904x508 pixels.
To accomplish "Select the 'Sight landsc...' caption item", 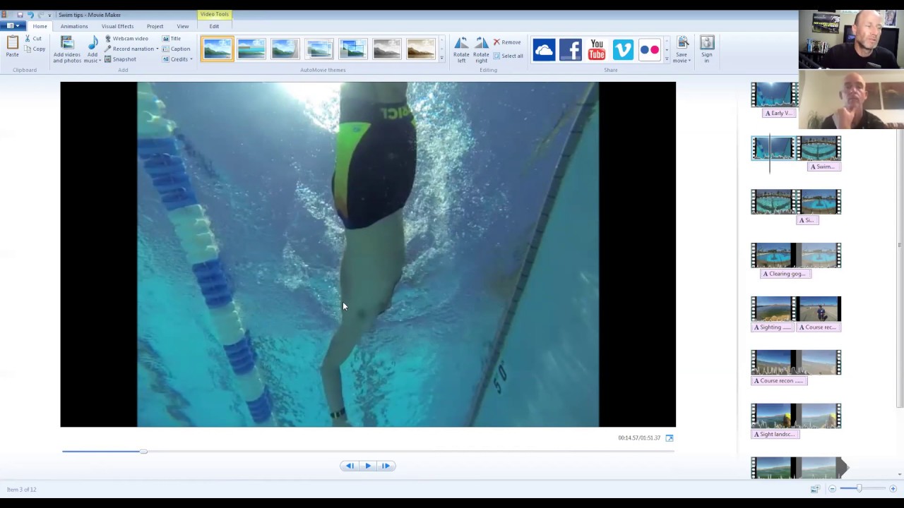I will [x=775, y=435].
